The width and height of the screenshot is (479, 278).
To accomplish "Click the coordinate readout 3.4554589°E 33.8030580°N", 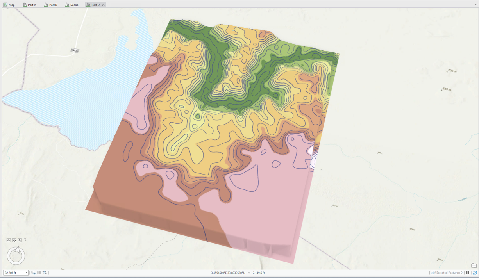I will 228,273.
